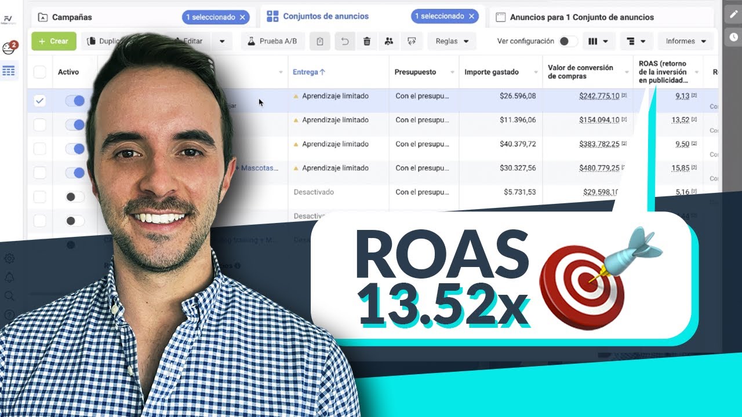Click warning triangle in the $11.396,06 row
Image resolution: width=742 pixels, height=417 pixels.
click(296, 120)
